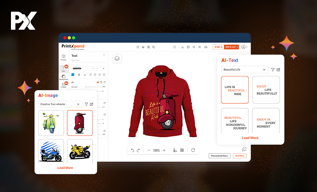Click the share icon in top toolbar
Screen dimensions: 317x192
[194, 47]
